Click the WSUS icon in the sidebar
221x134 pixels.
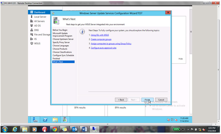click(32, 43)
